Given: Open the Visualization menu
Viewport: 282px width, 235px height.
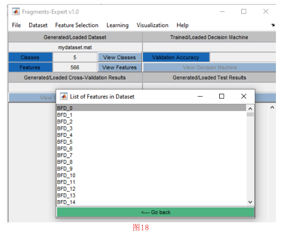Looking at the screenshot, I should [x=152, y=25].
